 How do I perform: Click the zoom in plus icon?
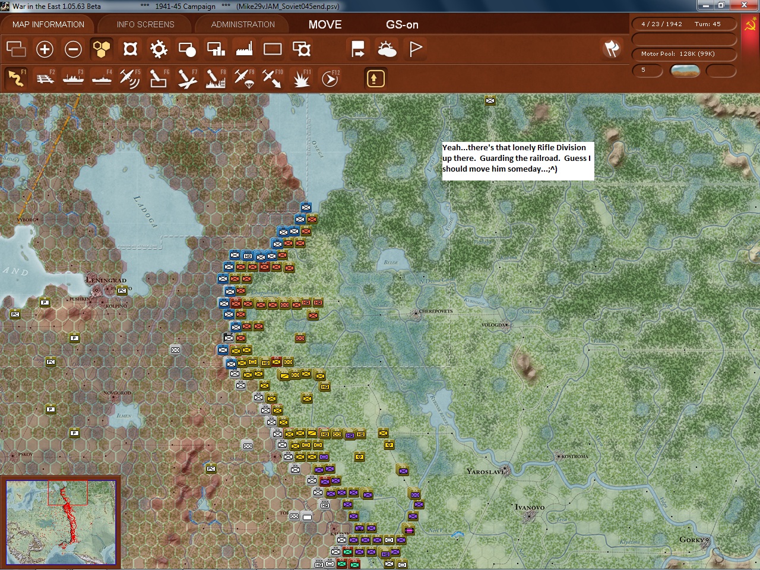click(x=45, y=49)
